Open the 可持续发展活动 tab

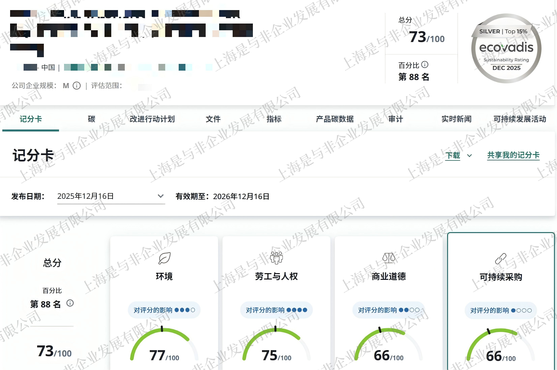tap(520, 119)
